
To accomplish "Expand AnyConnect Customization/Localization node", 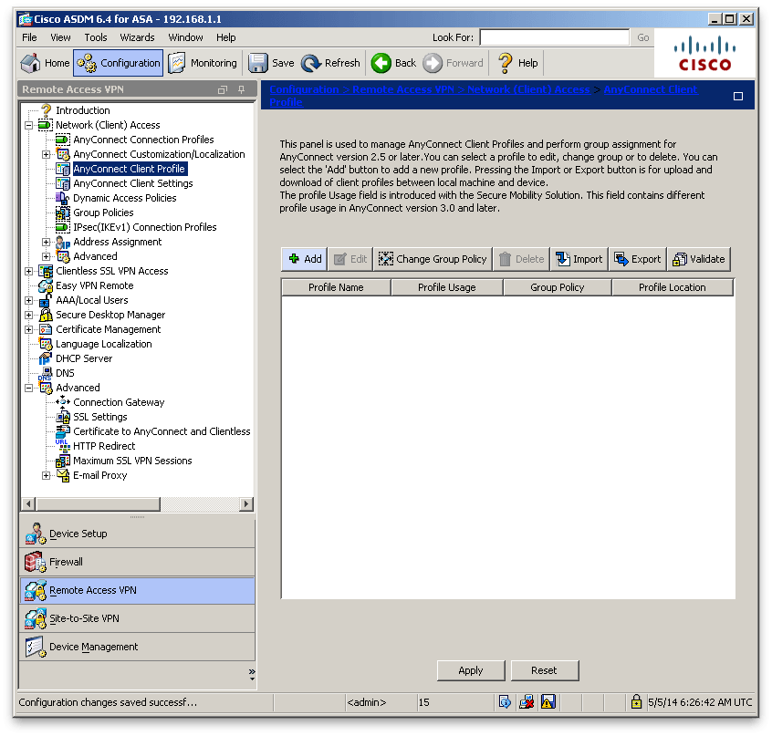I will pyautogui.click(x=46, y=154).
